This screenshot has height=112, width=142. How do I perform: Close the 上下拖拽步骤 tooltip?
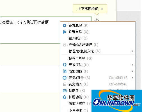click(x=102, y=9)
